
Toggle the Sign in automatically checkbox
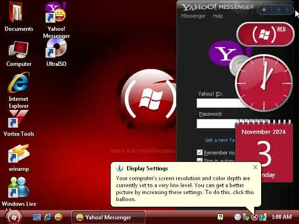pos(199,160)
